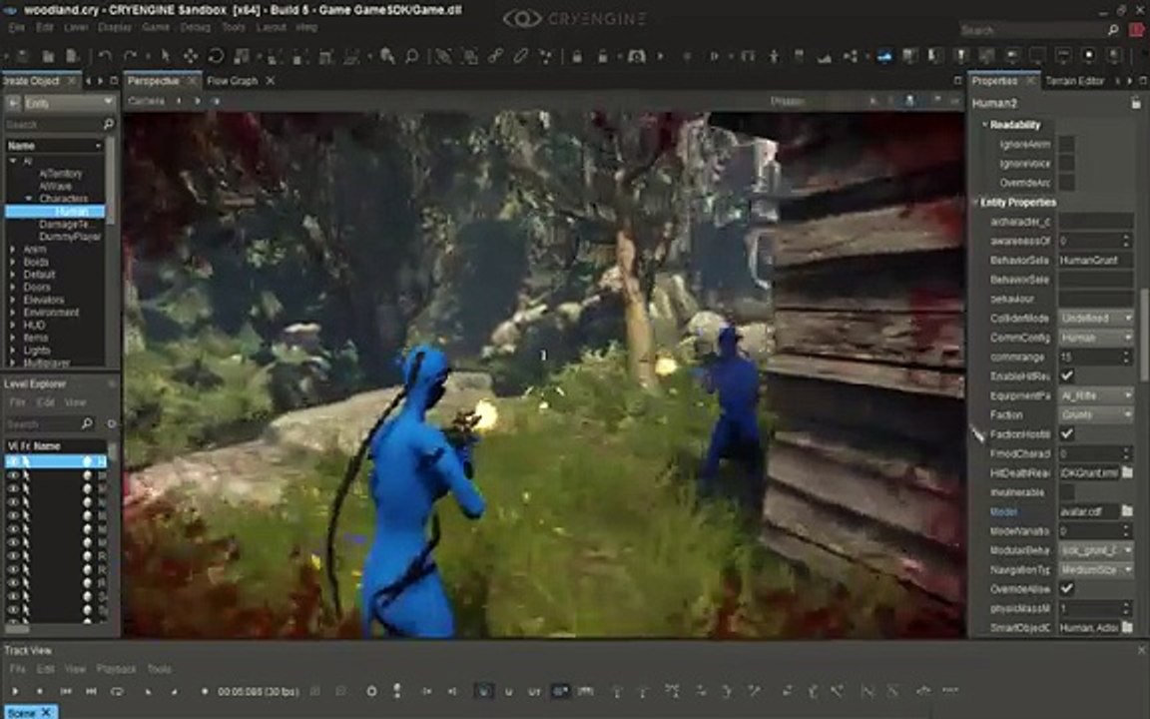Toggle the loop playback icon in Track View
This screenshot has width=1150, height=719.
coord(117,691)
